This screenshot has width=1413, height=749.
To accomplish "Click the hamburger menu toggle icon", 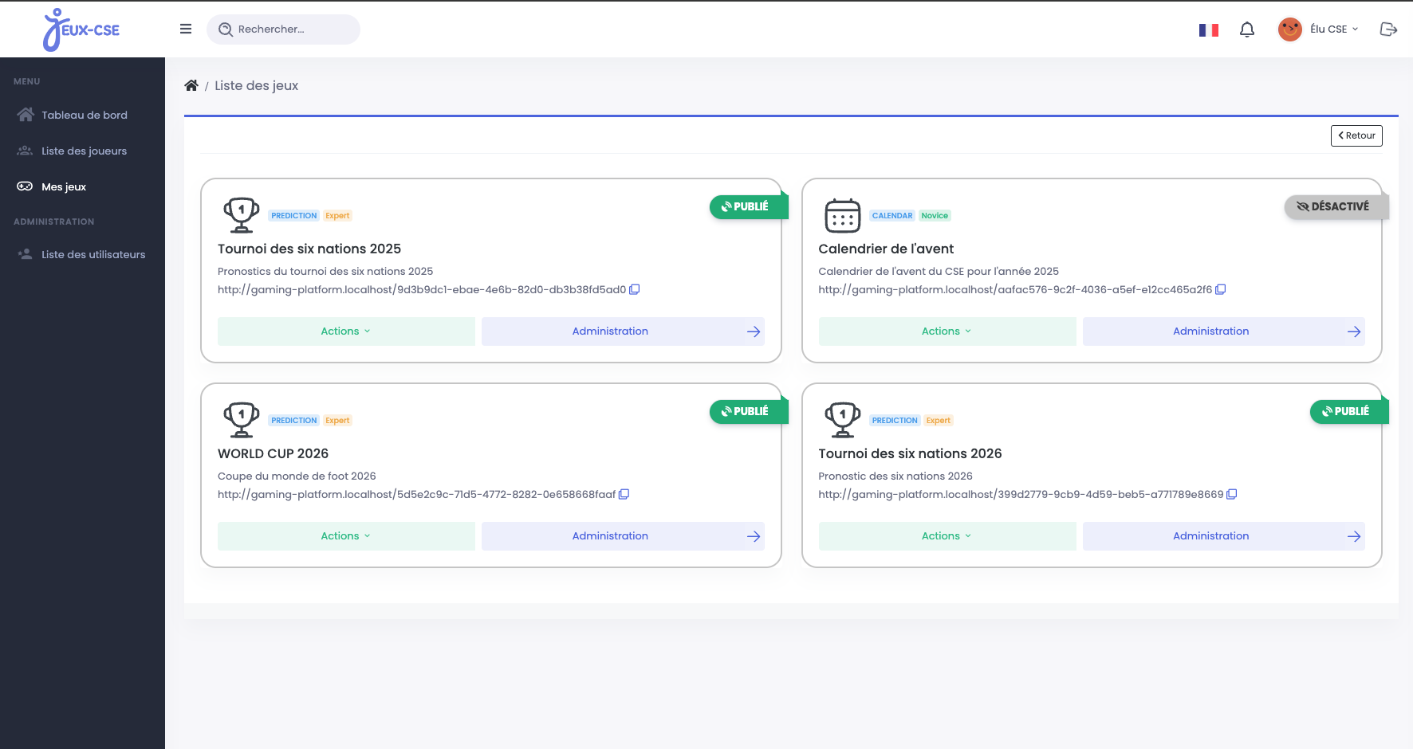I will click(186, 29).
